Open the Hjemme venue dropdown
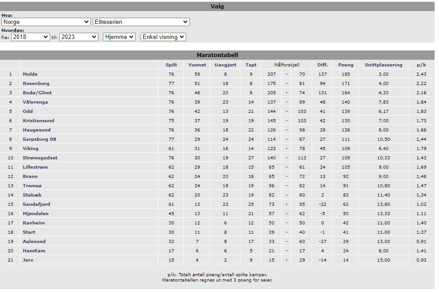Viewport: 439px width, 293px height. [x=119, y=37]
